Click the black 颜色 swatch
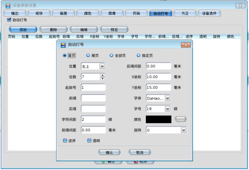This screenshot has height=170, width=249. 159,119
